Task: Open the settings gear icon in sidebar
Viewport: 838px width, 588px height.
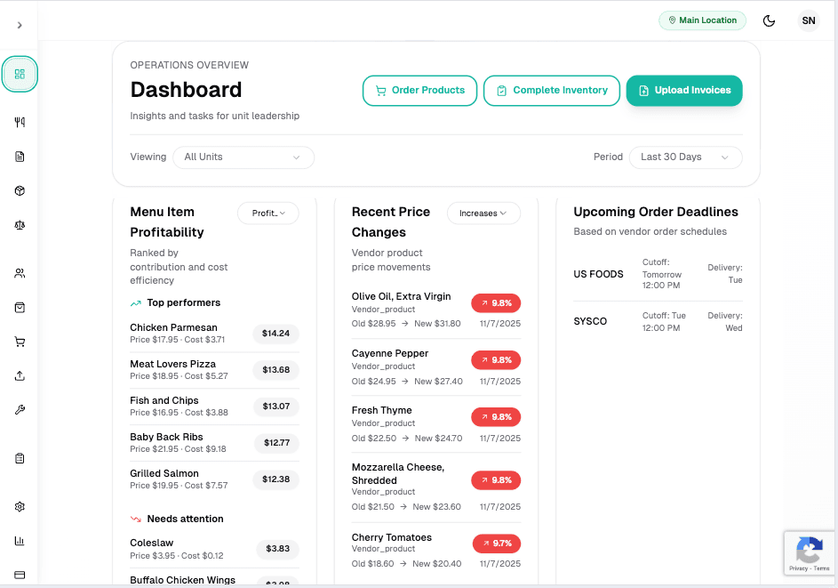Action: coord(20,506)
